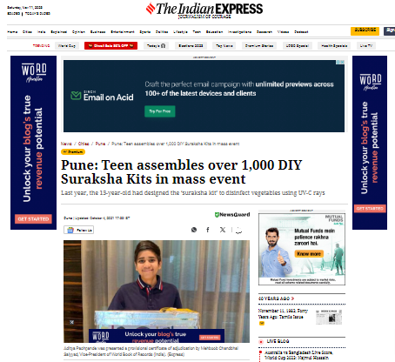
Task: Select the Premium Stories trending tag
Action: click(259, 46)
